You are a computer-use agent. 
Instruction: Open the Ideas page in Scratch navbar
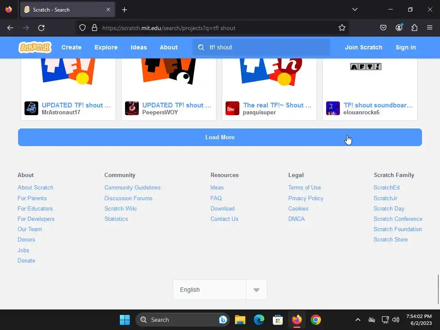pos(139,47)
